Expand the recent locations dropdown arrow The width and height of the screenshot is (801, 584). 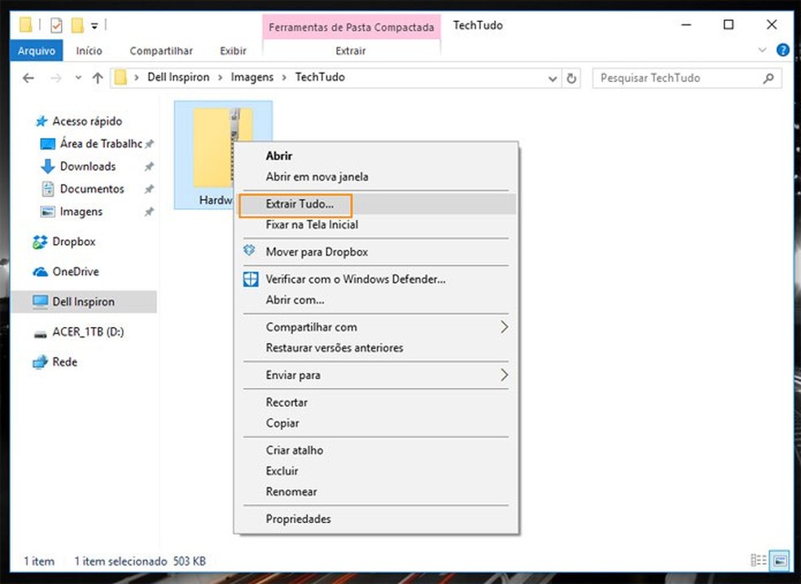[78, 78]
